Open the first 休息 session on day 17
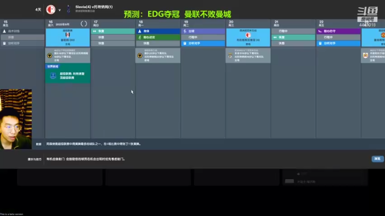 click(x=113, y=37)
